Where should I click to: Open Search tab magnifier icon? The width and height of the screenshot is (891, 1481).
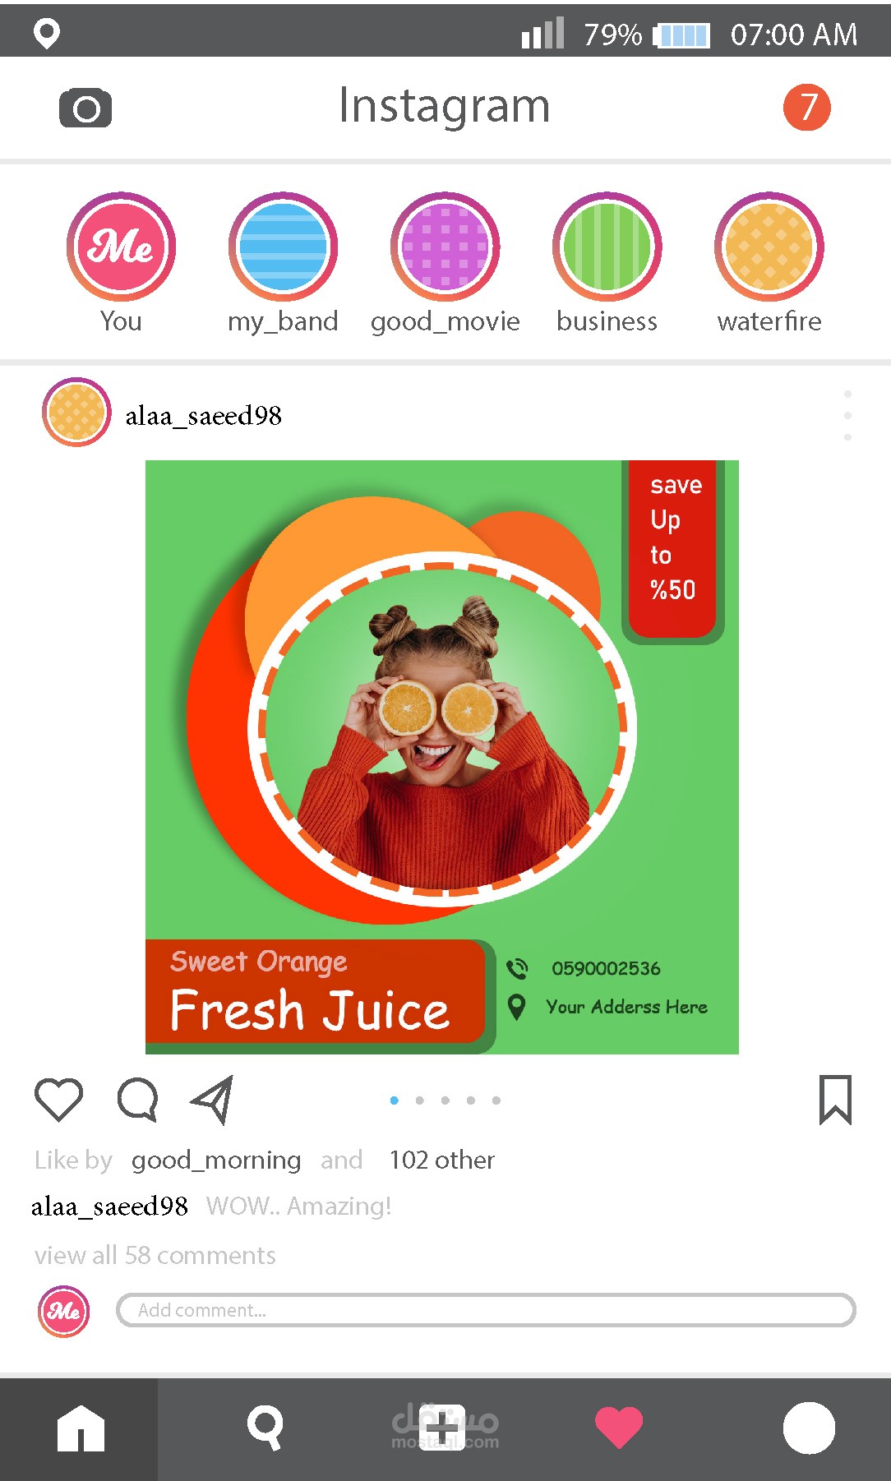pyautogui.click(x=265, y=1428)
